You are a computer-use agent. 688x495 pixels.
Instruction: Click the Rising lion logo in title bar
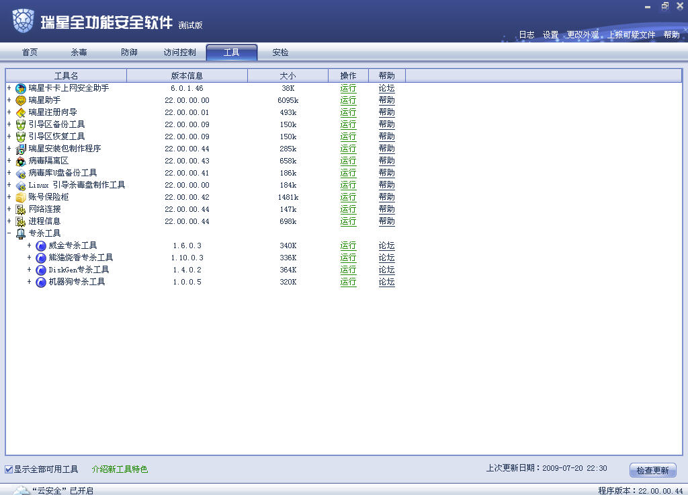(24, 21)
